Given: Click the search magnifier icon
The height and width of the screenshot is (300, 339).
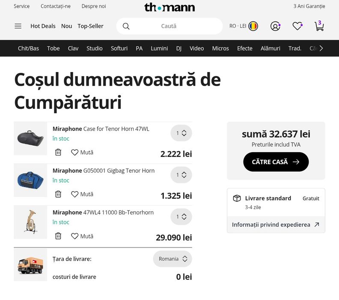Looking at the screenshot, I should (126, 26).
